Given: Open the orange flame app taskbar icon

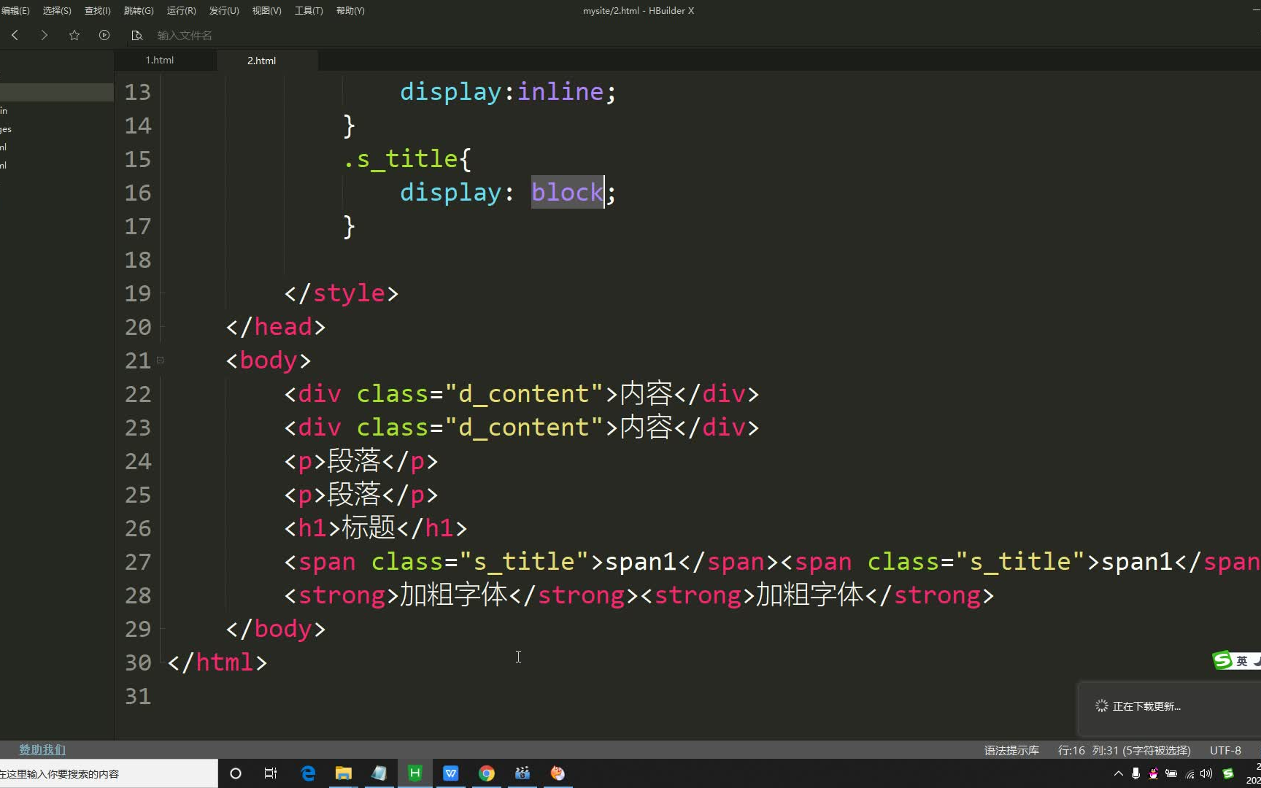Looking at the screenshot, I should (558, 773).
